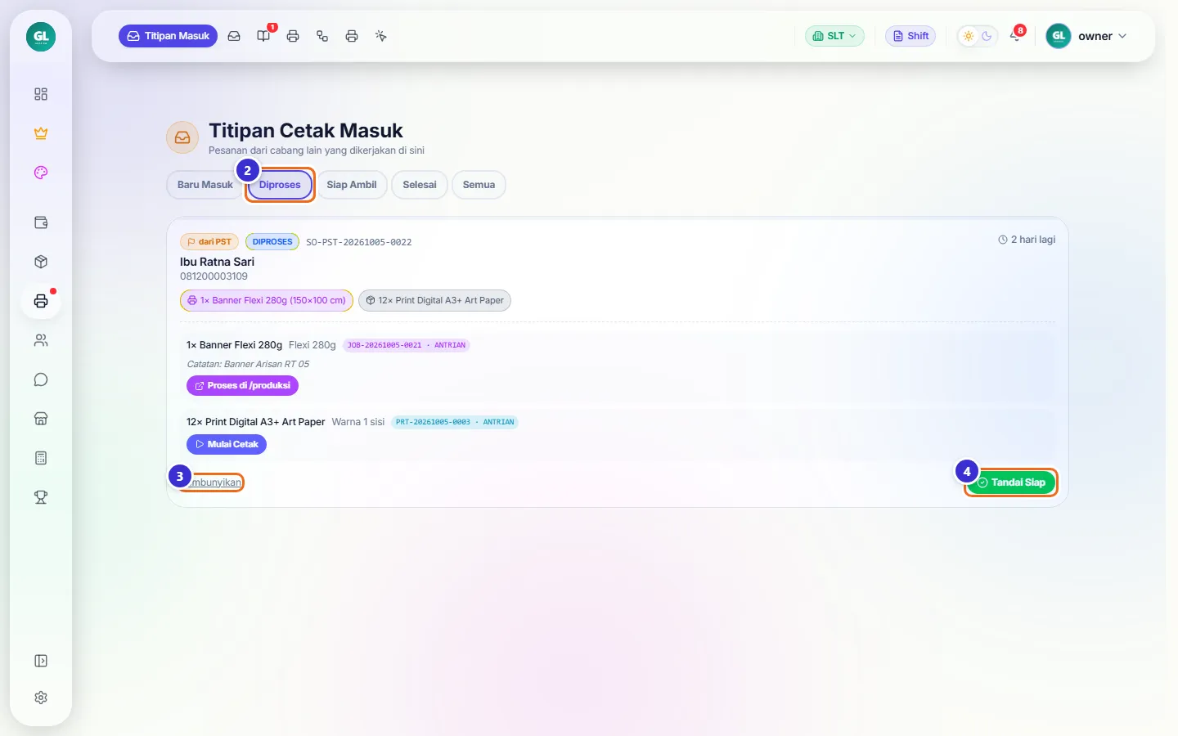The width and height of the screenshot is (1178, 736).
Task: Expand the owner account menu
Action: (x=1087, y=36)
